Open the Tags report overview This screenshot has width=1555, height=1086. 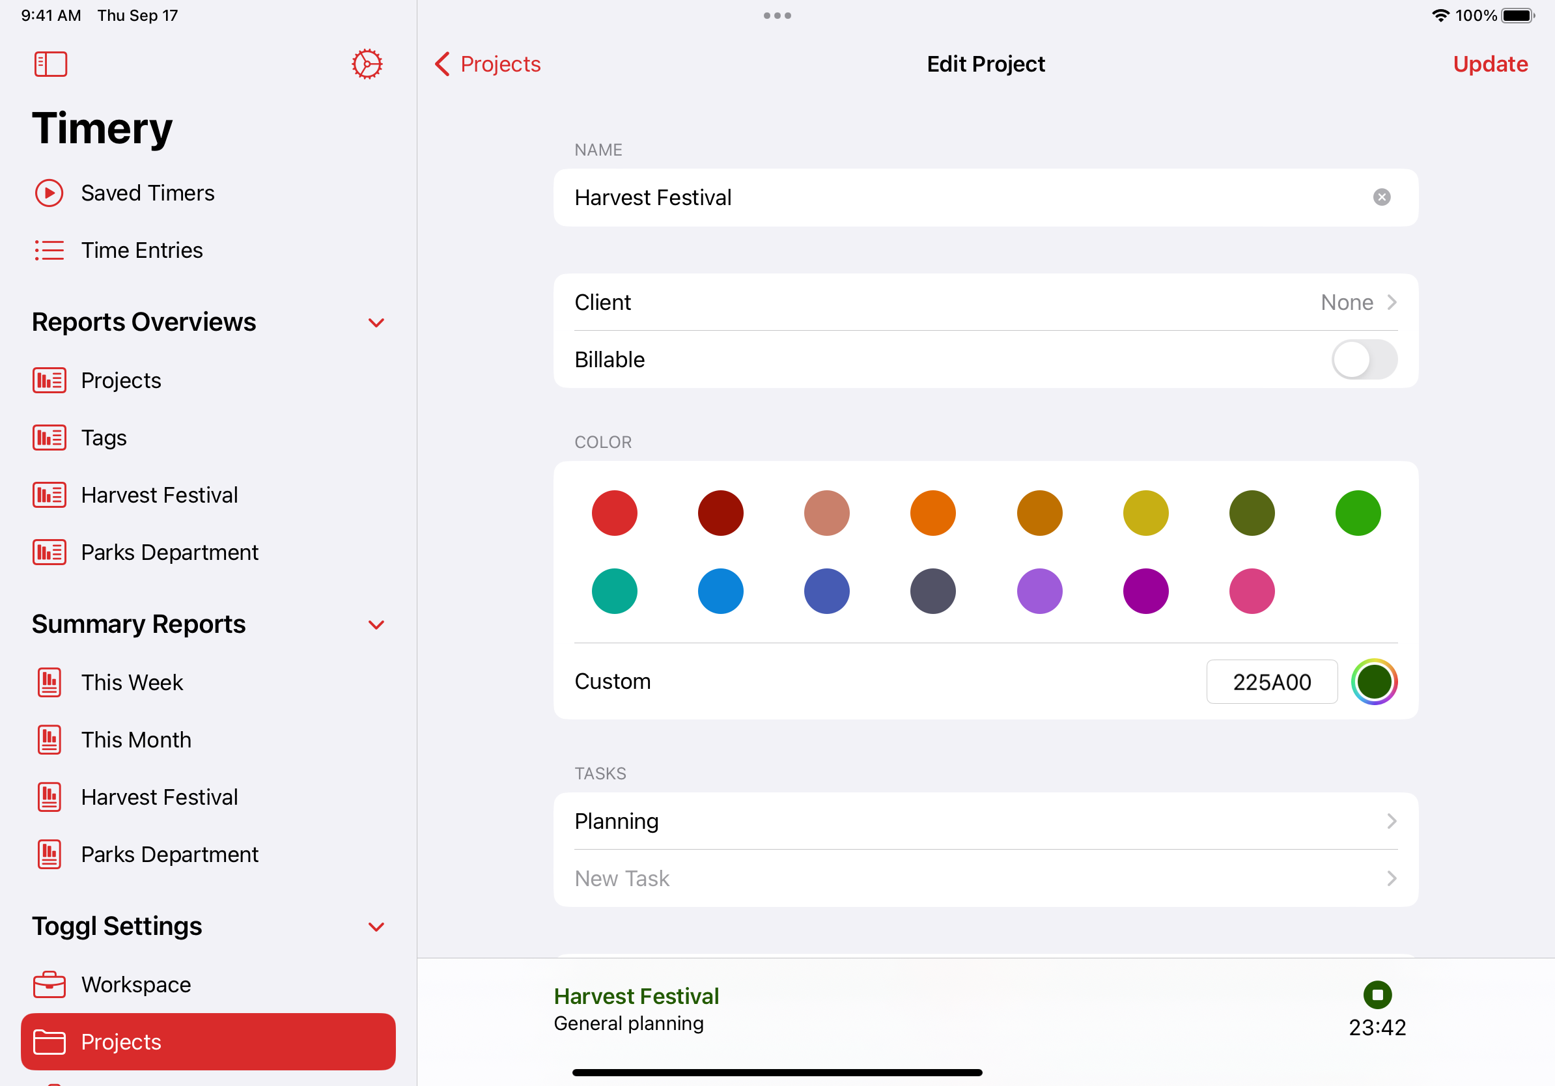[x=208, y=438]
